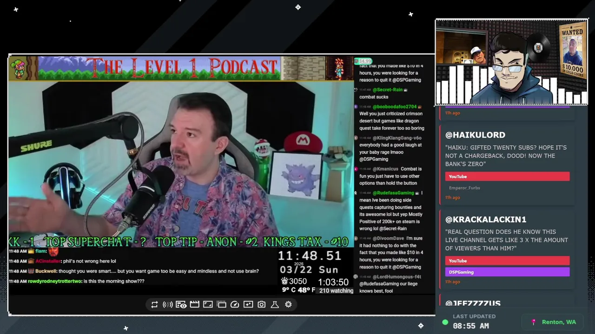Click the gear settings icon in player toolbar
Viewport: 595px width, 334px height.
pyautogui.click(x=288, y=304)
